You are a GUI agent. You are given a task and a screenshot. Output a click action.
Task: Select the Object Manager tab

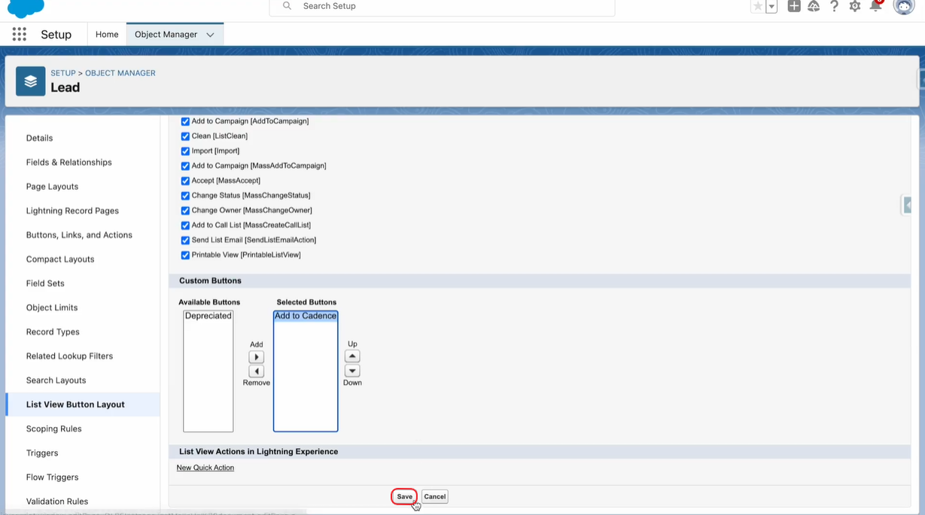point(166,35)
